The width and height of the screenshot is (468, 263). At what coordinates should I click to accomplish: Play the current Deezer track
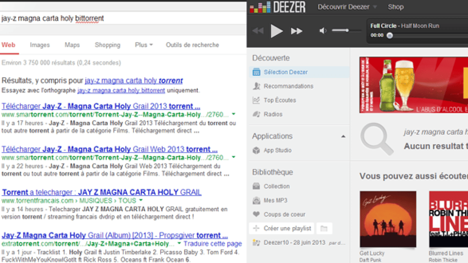point(277,31)
